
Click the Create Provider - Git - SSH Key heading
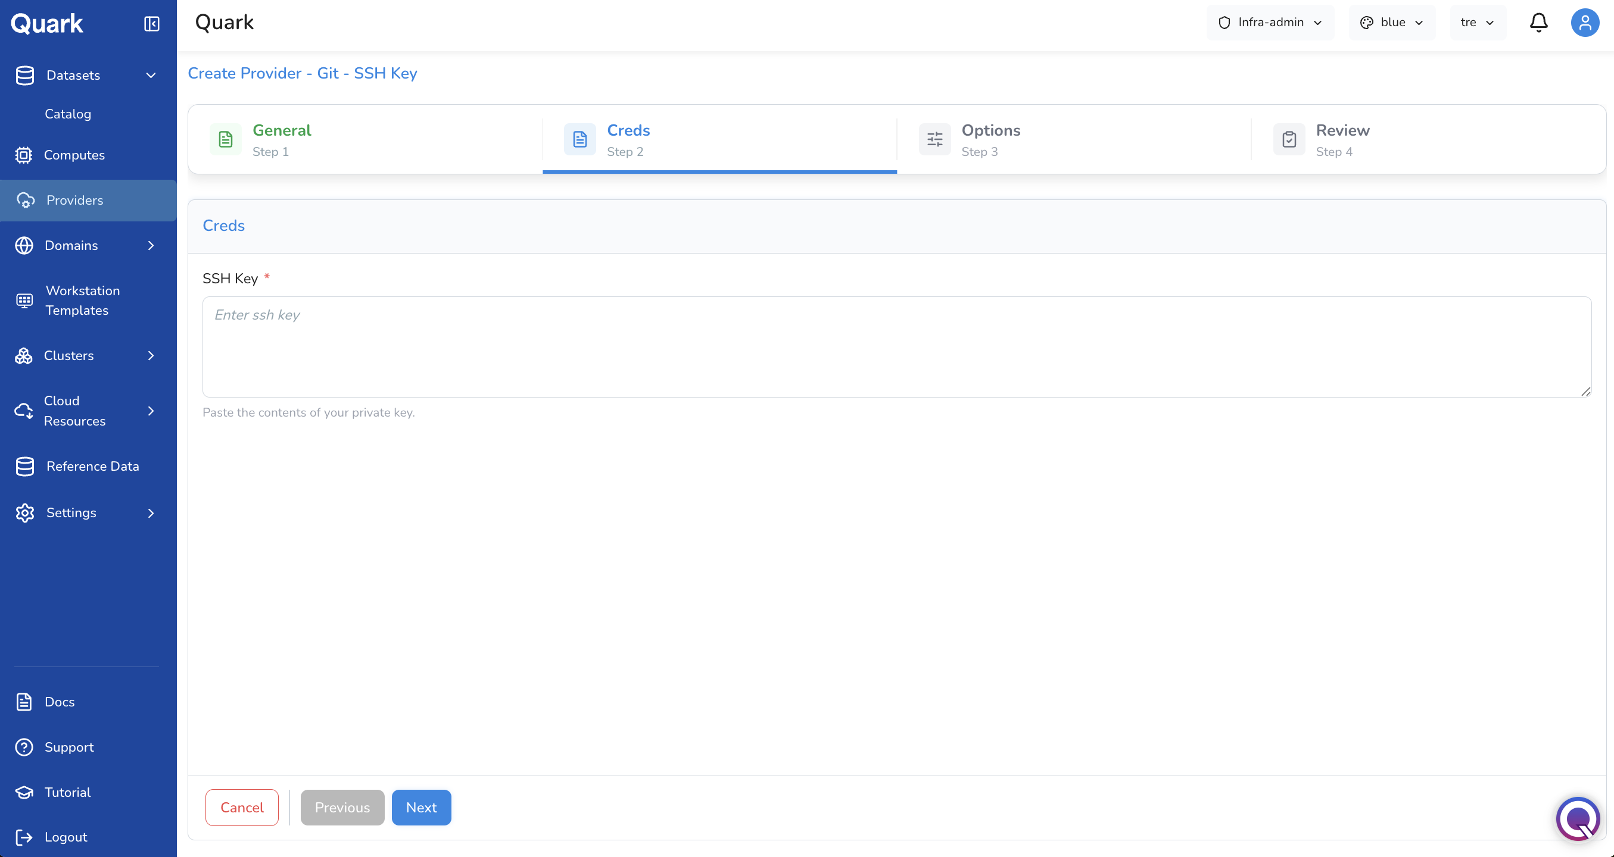point(303,73)
